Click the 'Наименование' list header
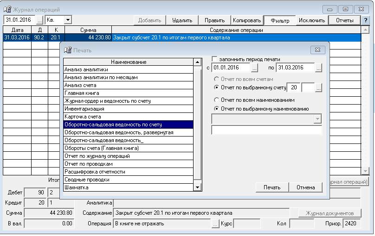This screenshot has height=236, width=375. click(129, 62)
